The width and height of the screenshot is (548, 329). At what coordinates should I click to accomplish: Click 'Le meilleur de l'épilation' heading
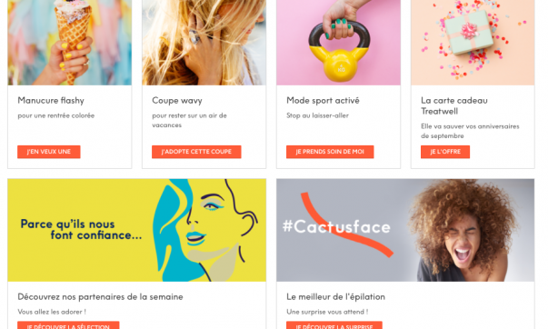coord(336,297)
